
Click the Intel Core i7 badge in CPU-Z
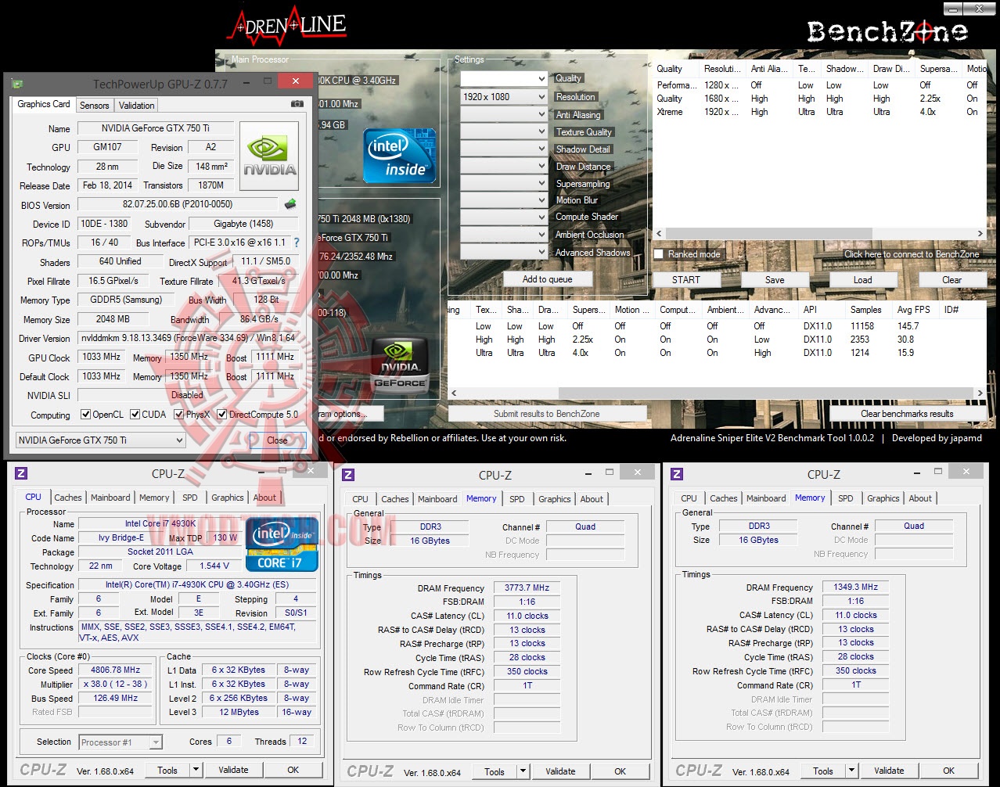coord(282,544)
